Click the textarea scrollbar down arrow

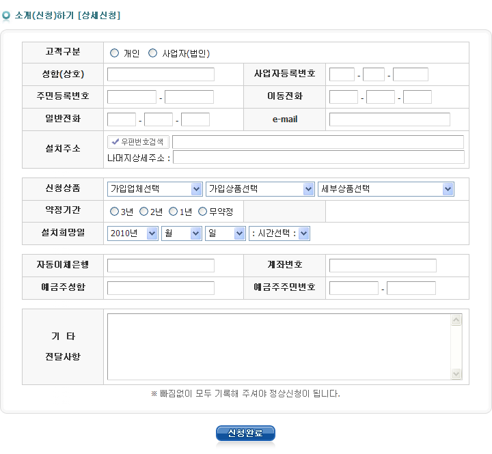tap(456, 373)
